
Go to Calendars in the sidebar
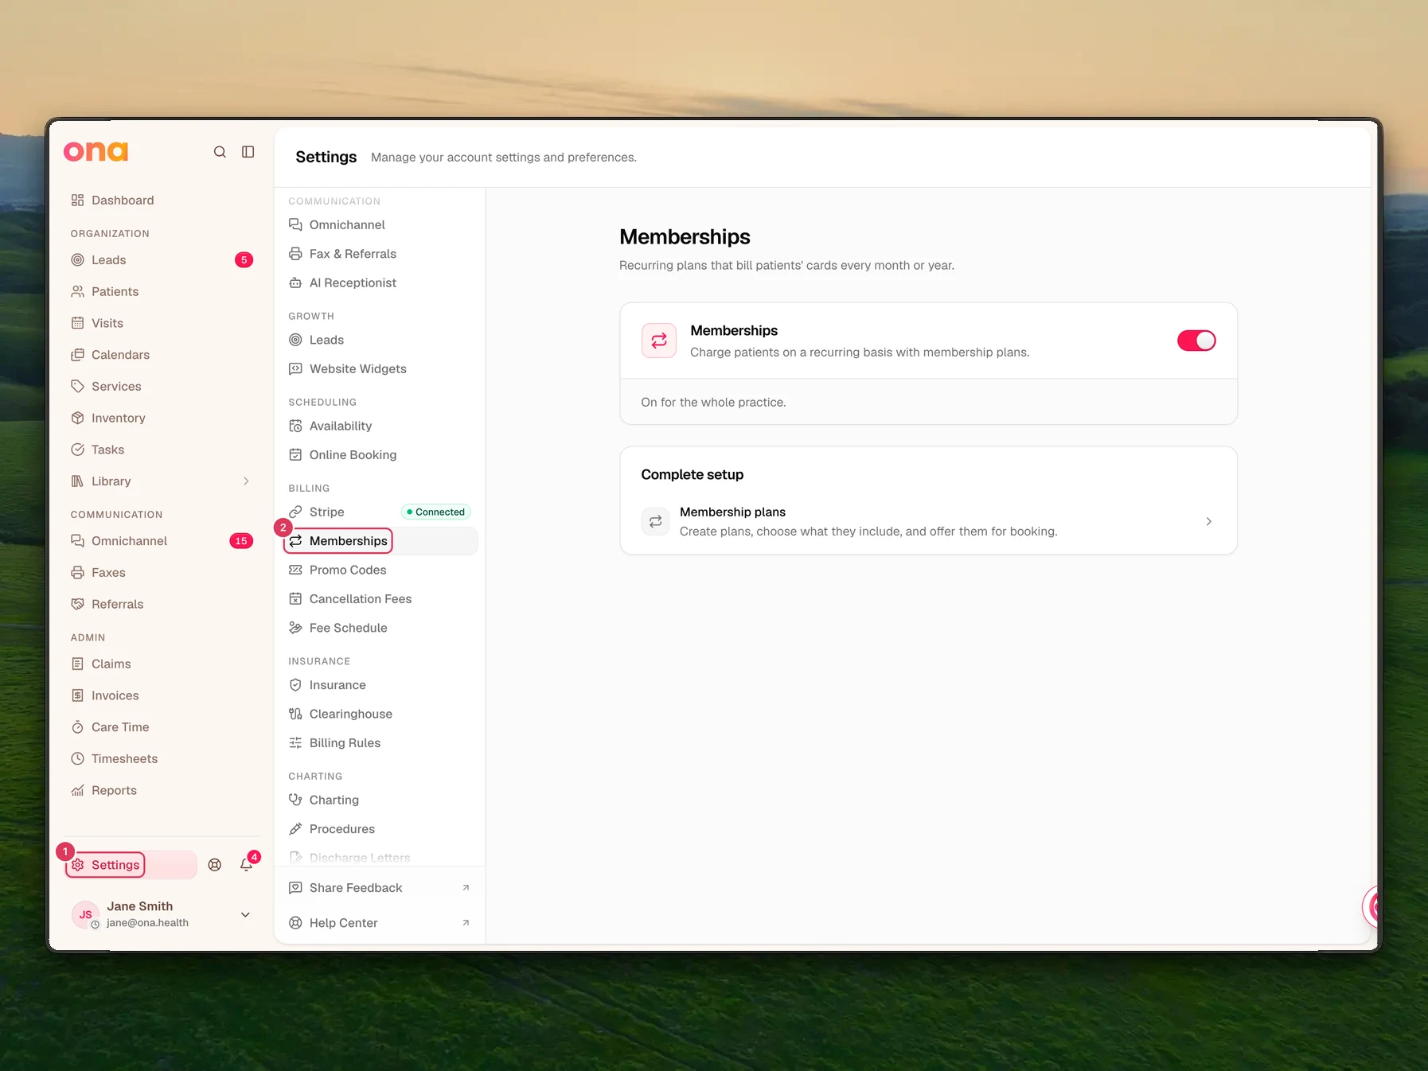[x=162, y=355]
